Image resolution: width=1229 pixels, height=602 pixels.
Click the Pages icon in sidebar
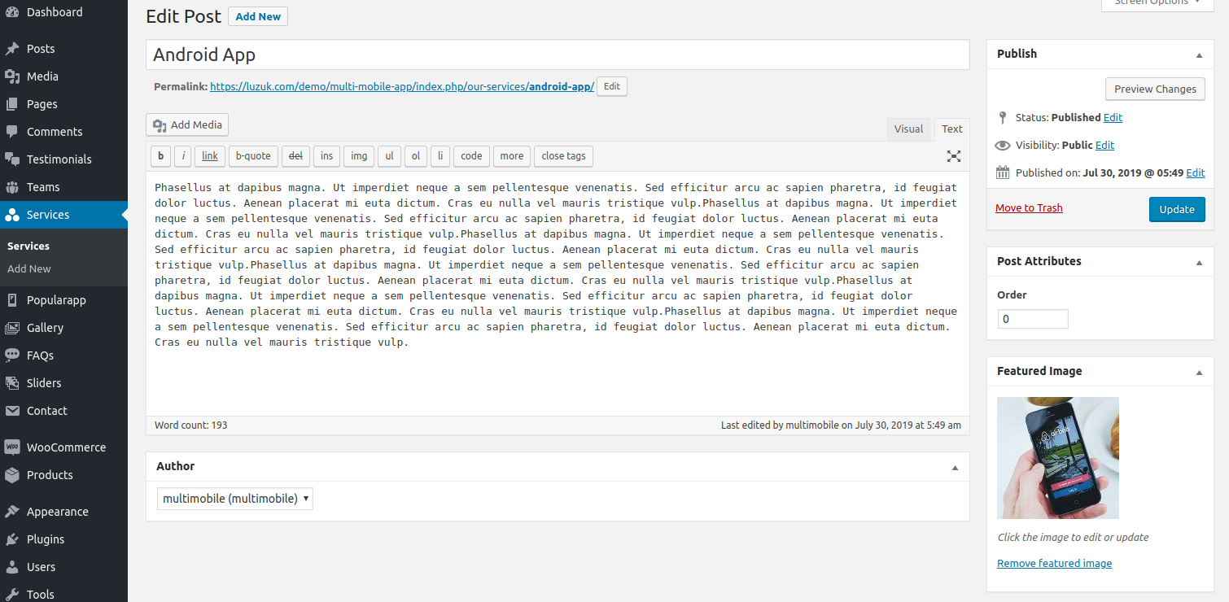(x=12, y=104)
